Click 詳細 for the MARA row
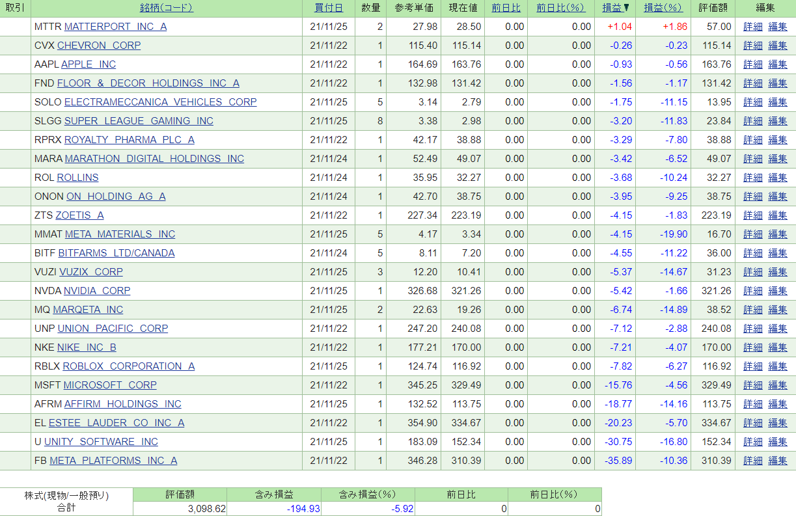Screen dimensions: 796x516 tap(753, 159)
